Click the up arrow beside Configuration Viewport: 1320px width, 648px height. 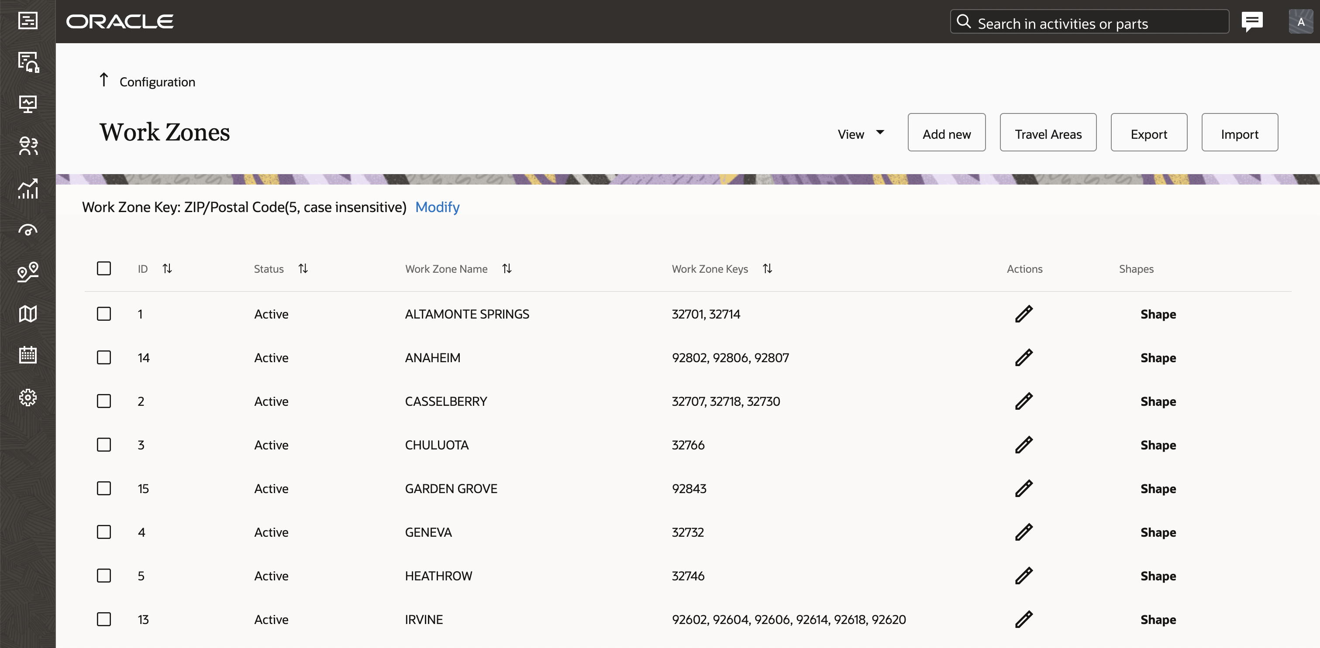click(103, 80)
